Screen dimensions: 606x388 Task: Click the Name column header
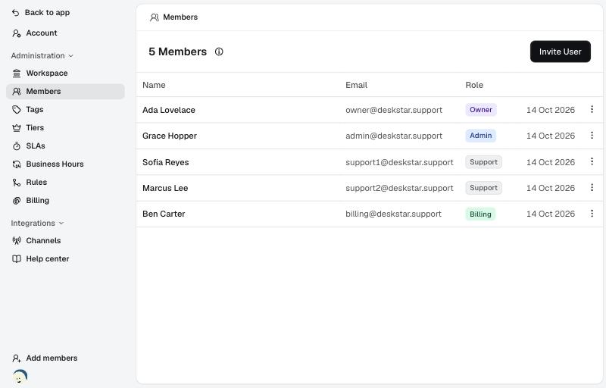(x=154, y=85)
